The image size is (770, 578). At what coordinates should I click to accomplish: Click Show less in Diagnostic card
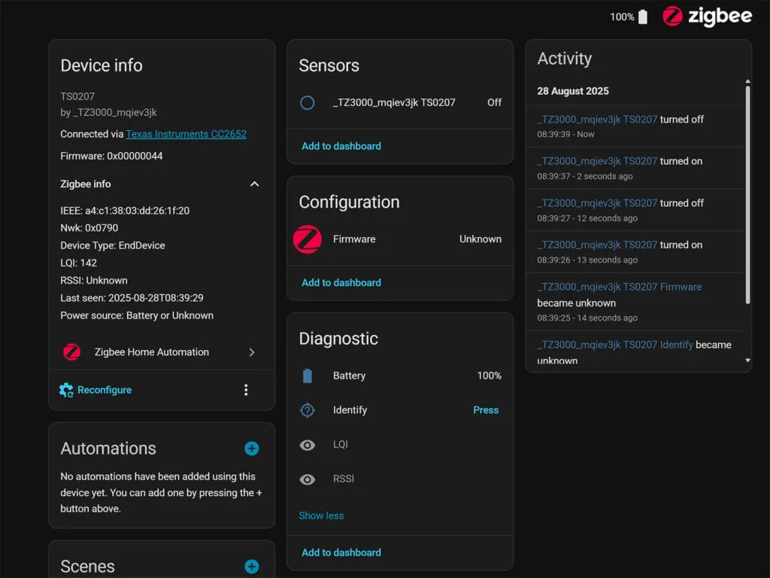[321, 516]
